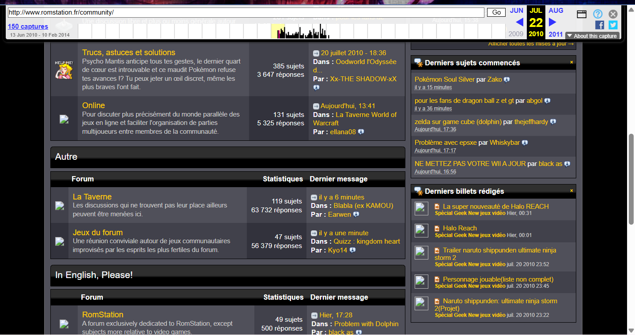
Task: Select the AUG month capture link
Action: tap(556, 10)
